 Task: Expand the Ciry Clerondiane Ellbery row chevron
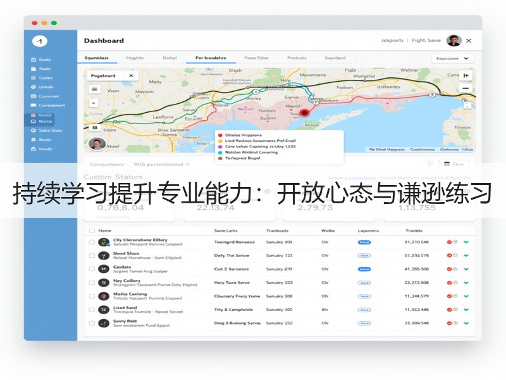click(x=466, y=242)
